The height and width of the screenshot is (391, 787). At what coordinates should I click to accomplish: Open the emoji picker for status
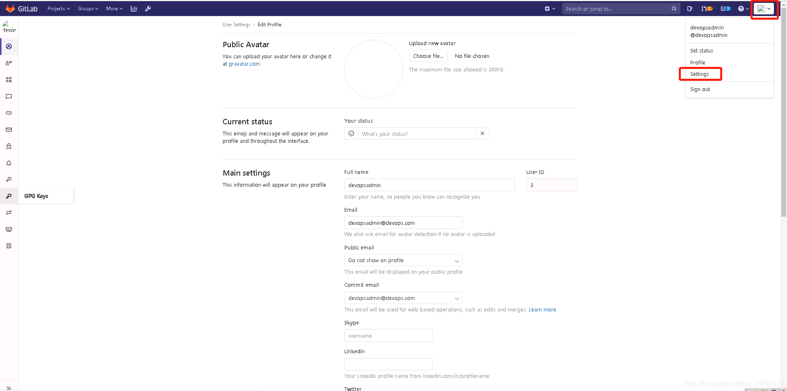point(351,133)
